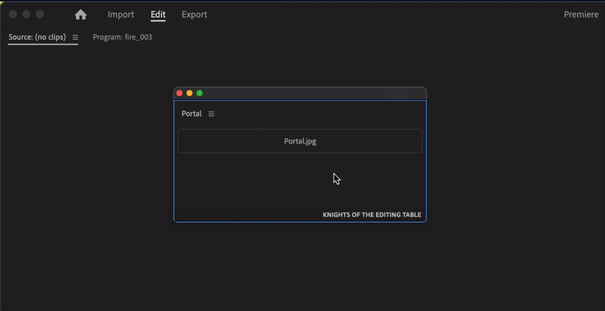This screenshot has height=311, width=605.
Task: Open the Source panel hamburger menu
Action: pos(76,37)
